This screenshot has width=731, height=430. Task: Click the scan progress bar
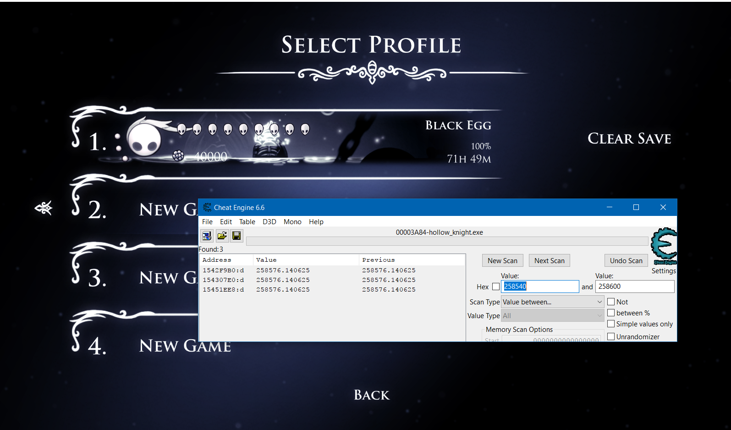[447, 241]
